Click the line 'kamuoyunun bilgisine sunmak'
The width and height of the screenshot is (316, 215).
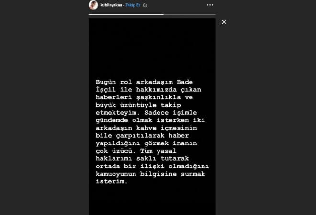coord(150,174)
